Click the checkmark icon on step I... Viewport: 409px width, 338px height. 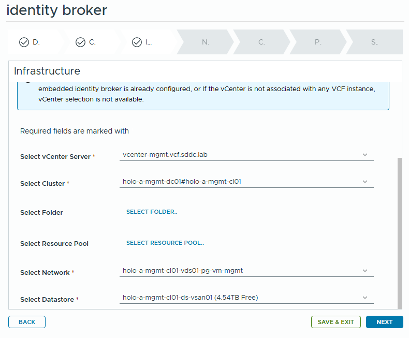137,42
